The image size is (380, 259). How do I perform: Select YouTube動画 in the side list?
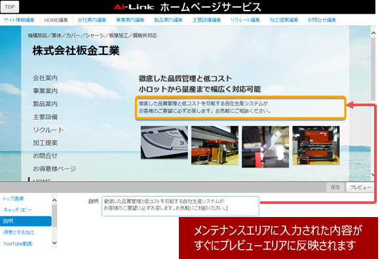click(18, 244)
